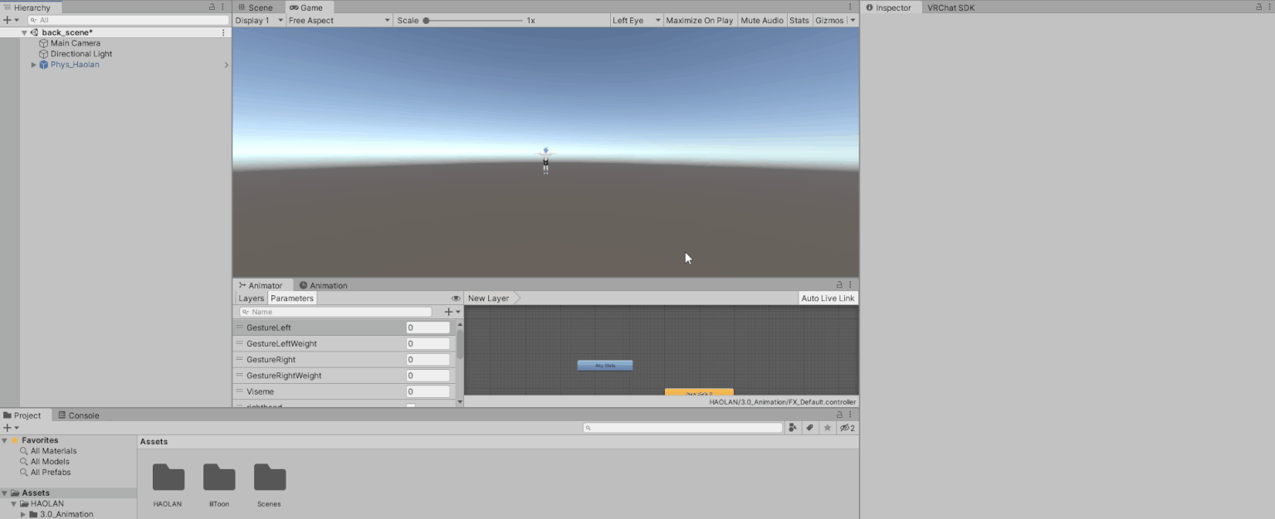Click the GestureLeft parameter value field
Image resolution: width=1275 pixels, height=519 pixels.
427,327
